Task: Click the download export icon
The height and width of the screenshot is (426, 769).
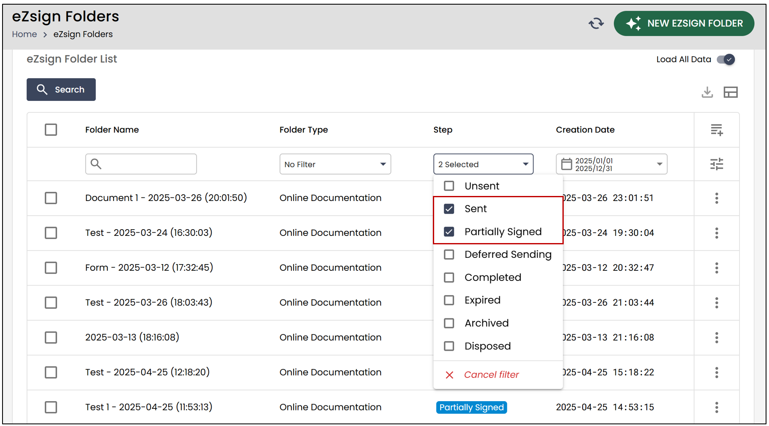Action: click(x=707, y=92)
